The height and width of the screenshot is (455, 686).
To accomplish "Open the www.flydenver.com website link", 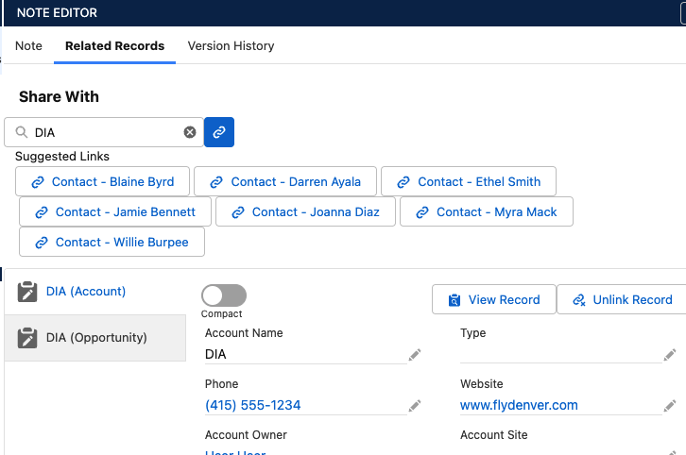I will pyautogui.click(x=519, y=405).
